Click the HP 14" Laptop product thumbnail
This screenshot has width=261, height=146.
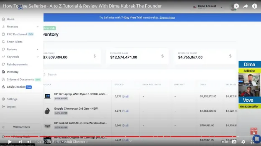[x=47, y=96]
